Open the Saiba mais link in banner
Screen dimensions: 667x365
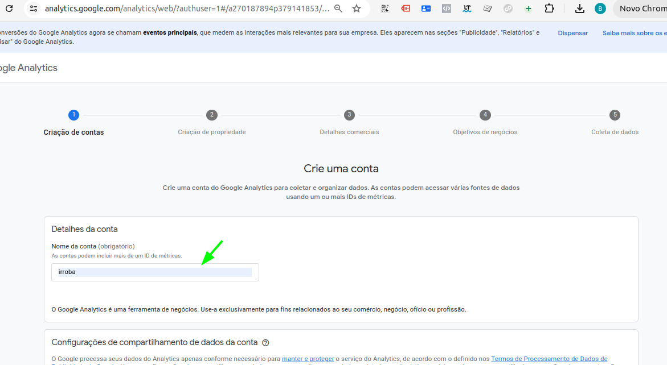point(635,33)
